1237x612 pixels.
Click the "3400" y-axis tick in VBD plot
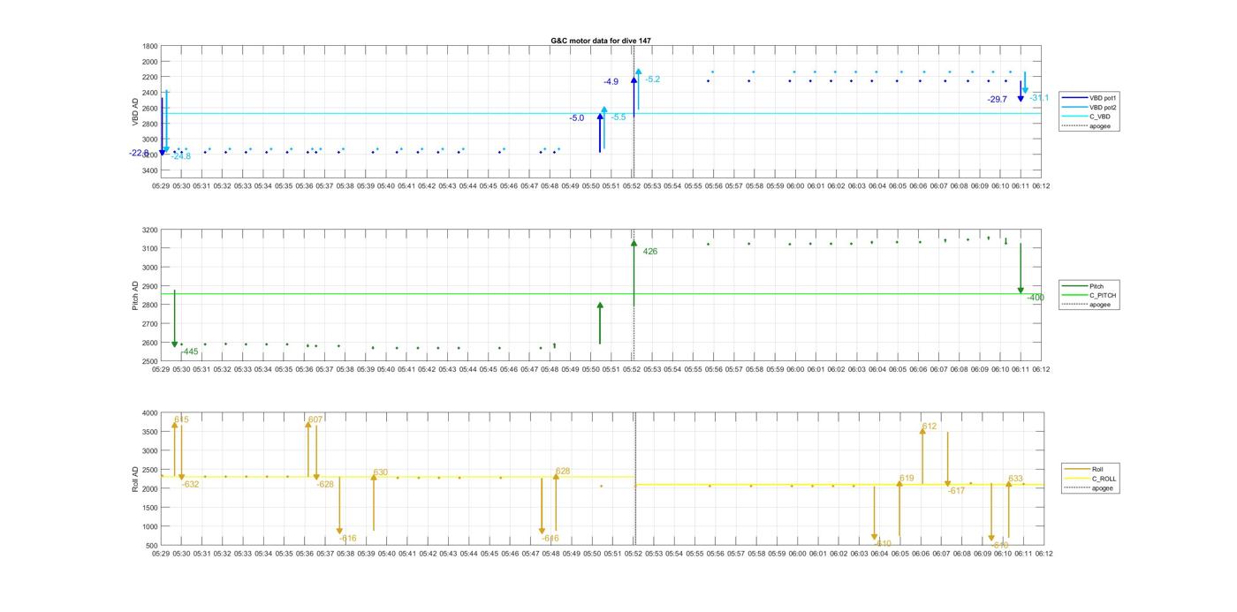[150, 170]
